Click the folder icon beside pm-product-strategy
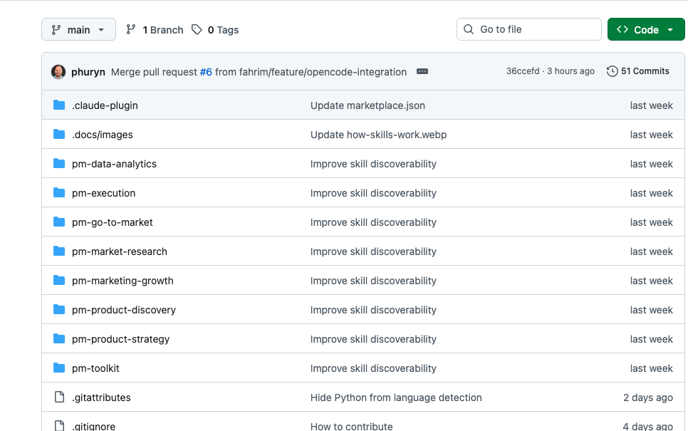 (59, 338)
